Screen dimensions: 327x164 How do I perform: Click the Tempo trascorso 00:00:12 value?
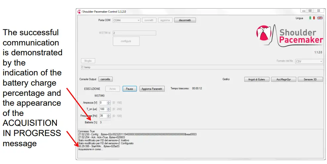click(197, 89)
